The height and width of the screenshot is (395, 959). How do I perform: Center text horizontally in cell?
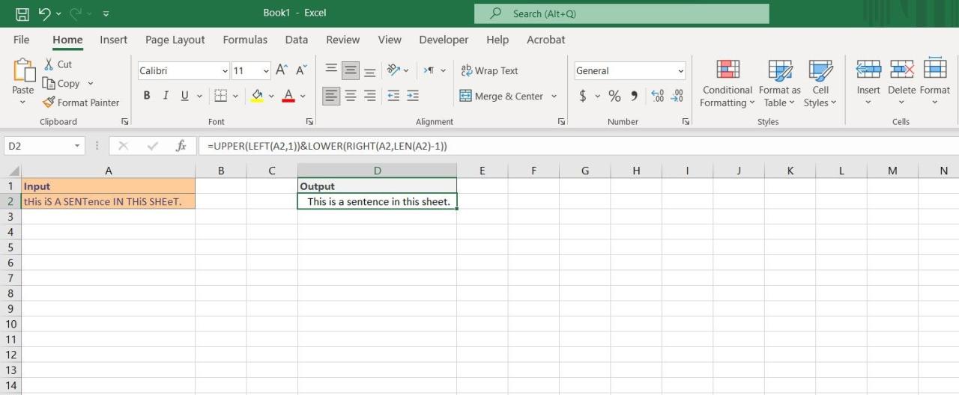coord(351,96)
